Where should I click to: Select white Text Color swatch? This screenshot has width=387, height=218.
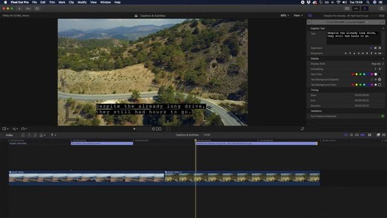point(376,74)
